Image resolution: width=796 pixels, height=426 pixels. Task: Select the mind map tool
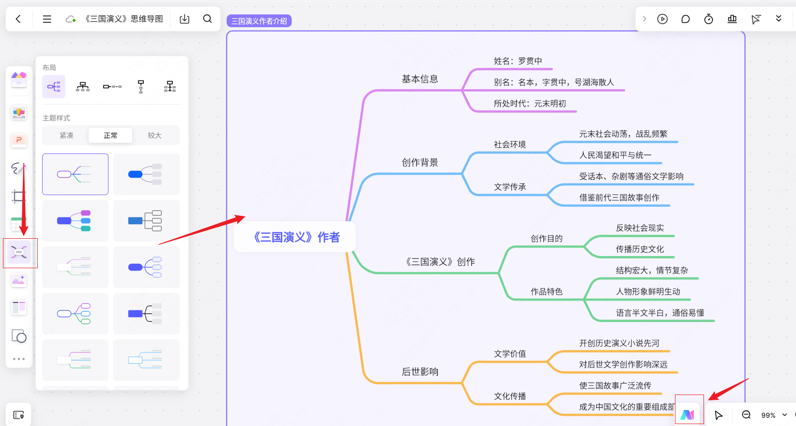point(19,252)
